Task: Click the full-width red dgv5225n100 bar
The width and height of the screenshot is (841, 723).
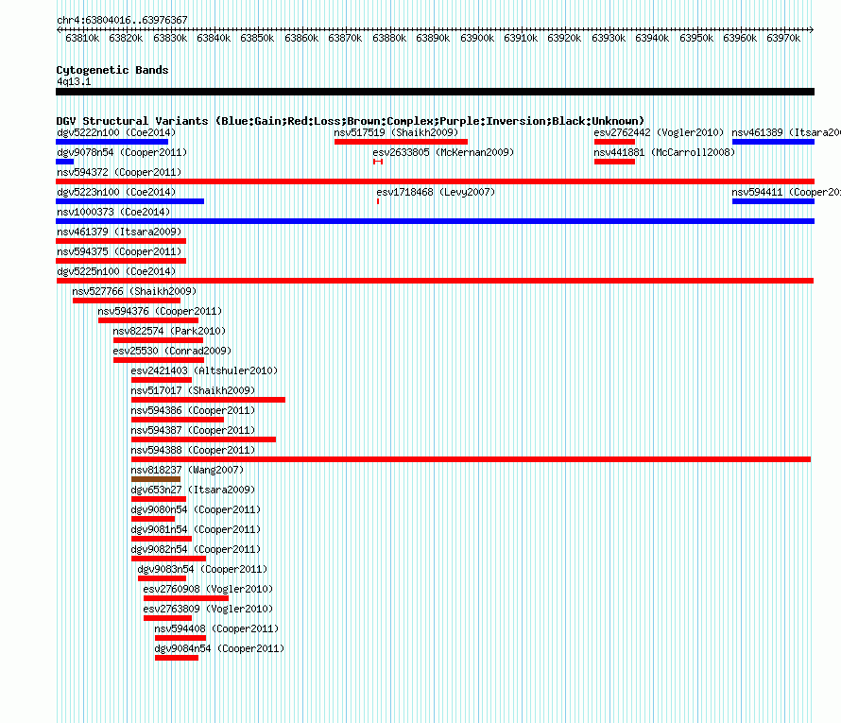Action: pos(435,281)
